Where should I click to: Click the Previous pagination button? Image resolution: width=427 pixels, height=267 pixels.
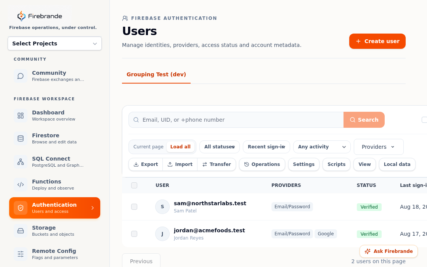[141, 261]
